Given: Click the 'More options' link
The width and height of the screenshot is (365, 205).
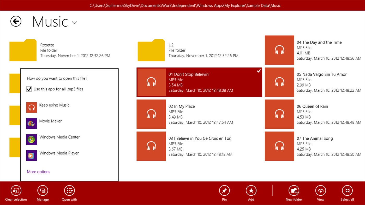Looking at the screenshot, I should coord(38,172).
